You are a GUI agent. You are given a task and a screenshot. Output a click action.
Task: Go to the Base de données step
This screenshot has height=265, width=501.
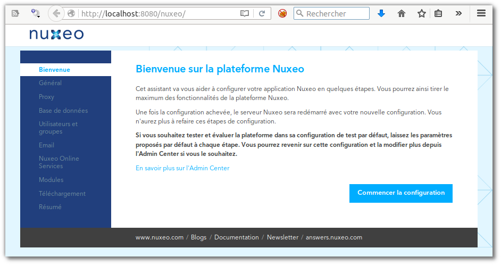pos(63,111)
